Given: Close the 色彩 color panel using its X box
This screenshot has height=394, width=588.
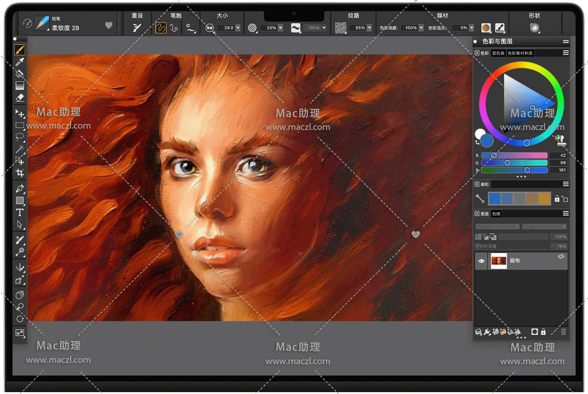Looking at the screenshot, I should click(477, 53).
